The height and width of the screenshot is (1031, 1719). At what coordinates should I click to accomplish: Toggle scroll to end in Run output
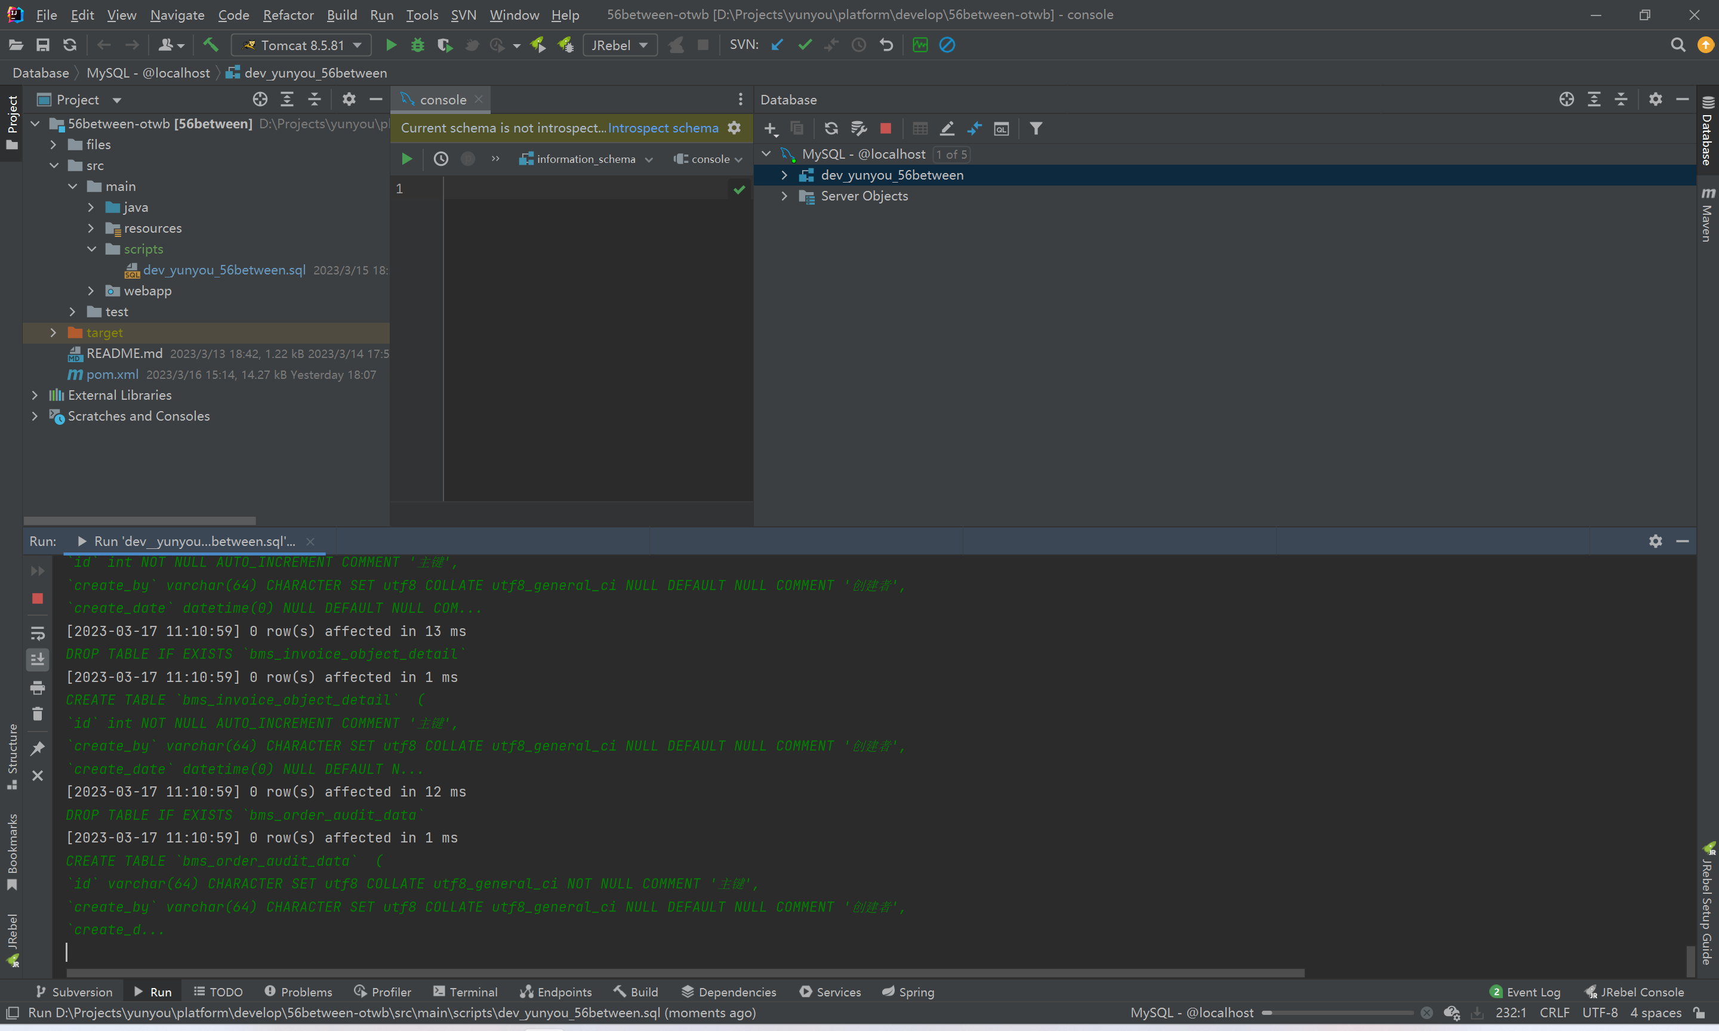(38, 659)
